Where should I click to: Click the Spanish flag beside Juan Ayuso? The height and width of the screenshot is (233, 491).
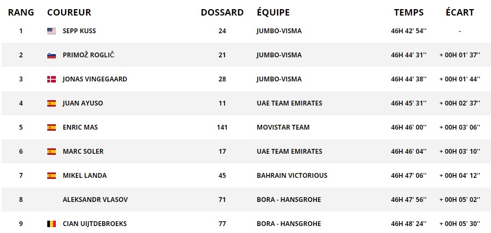pyautogui.click(x=52, y=103)
